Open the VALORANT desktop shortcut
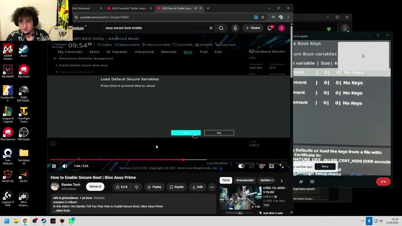Image resolution: width=402 pixels, height=226 pixels. [x=8, y=72]
